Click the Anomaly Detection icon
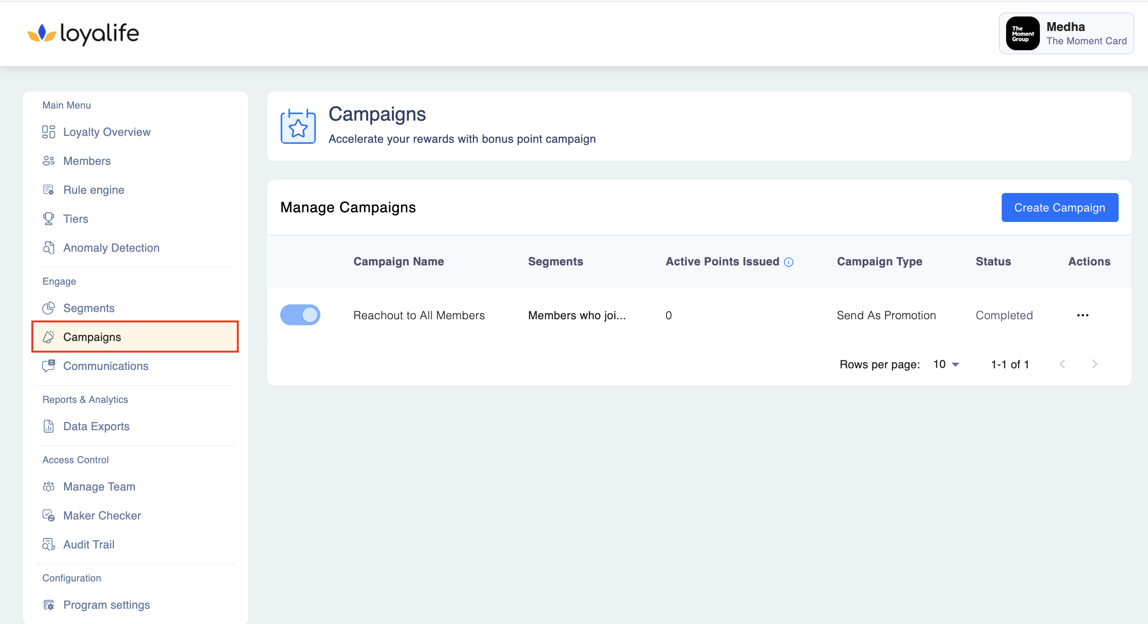 pos(49,248)
